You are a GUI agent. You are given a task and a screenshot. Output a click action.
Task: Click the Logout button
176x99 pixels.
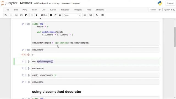(x=170, y=3)
